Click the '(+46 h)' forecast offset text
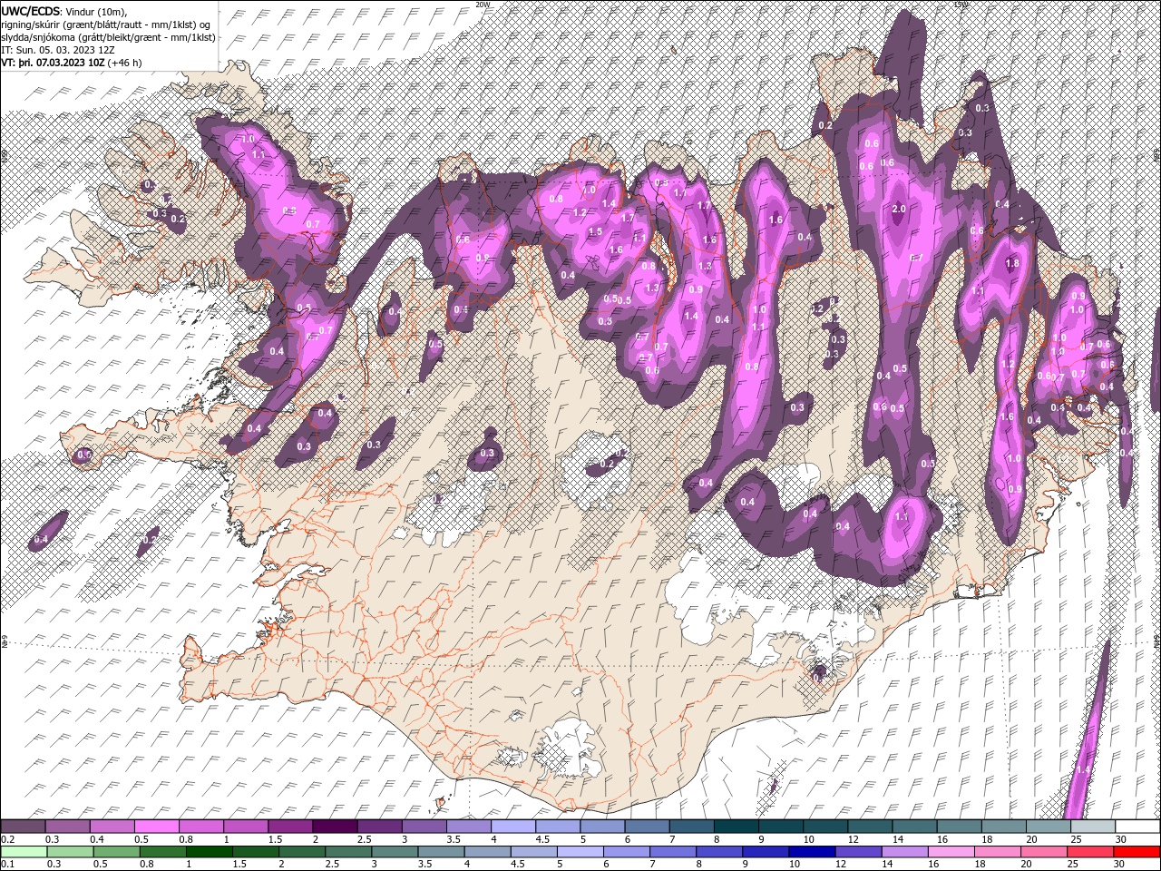The height and width of the screenshot is (871, 1161). click(x=124, y=63)
